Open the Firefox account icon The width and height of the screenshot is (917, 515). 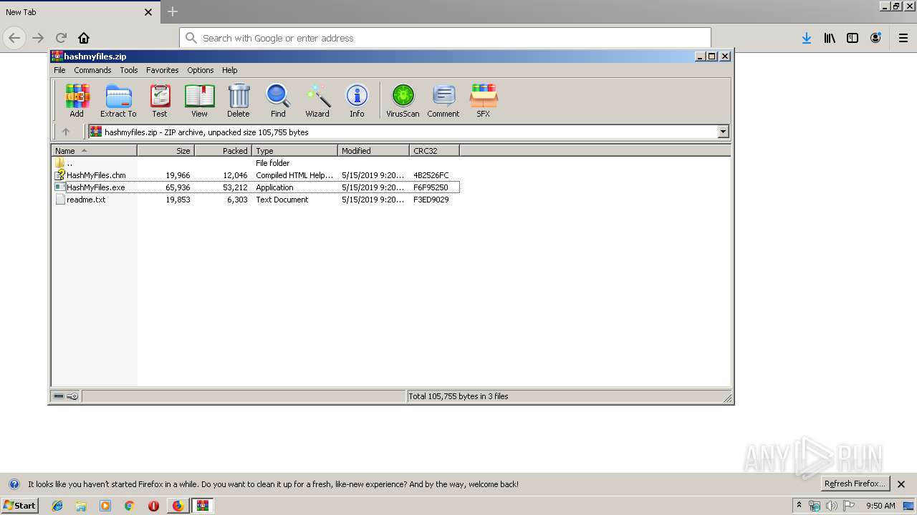tap(875, 38)
